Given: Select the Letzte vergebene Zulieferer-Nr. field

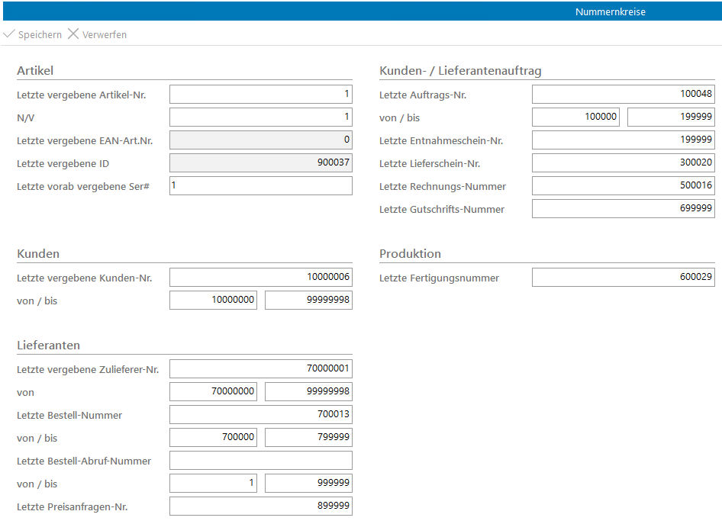Looking at the screenshot, I should pos(260,369).
